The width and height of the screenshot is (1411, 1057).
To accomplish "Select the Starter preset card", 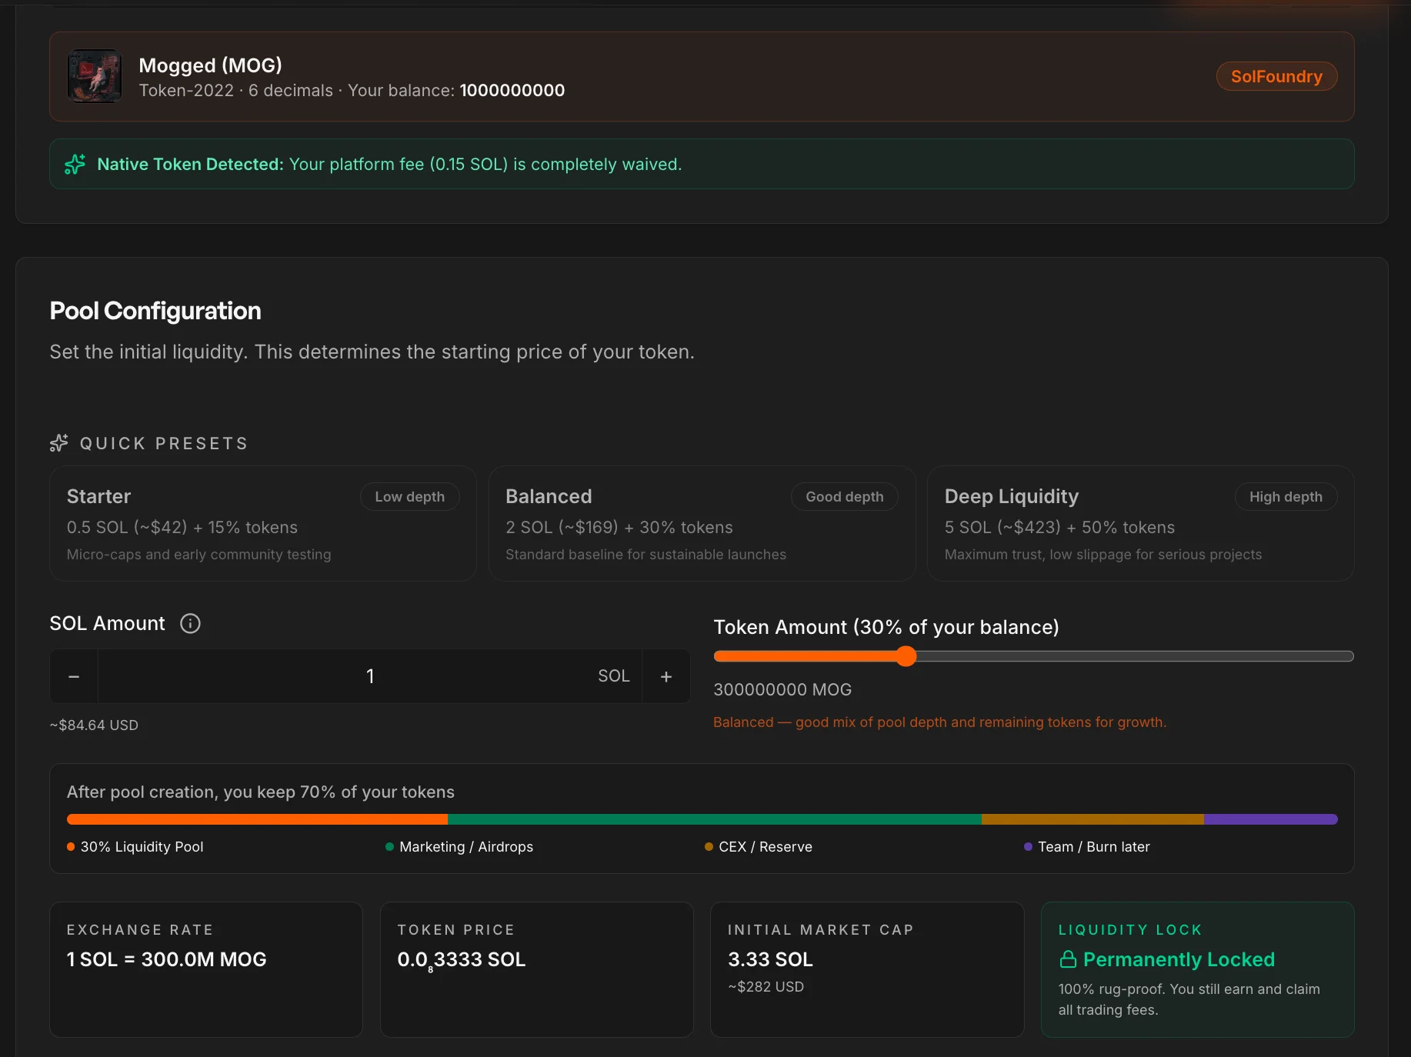I will [x=263, y=523].
